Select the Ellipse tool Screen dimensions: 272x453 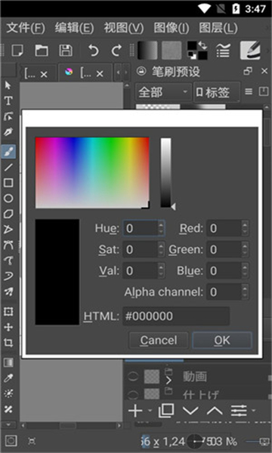point(8,198)
